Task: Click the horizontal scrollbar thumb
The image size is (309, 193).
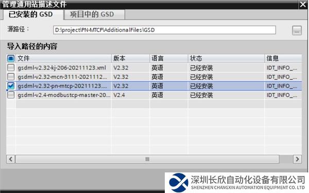Action: click(x=147, y=159)
